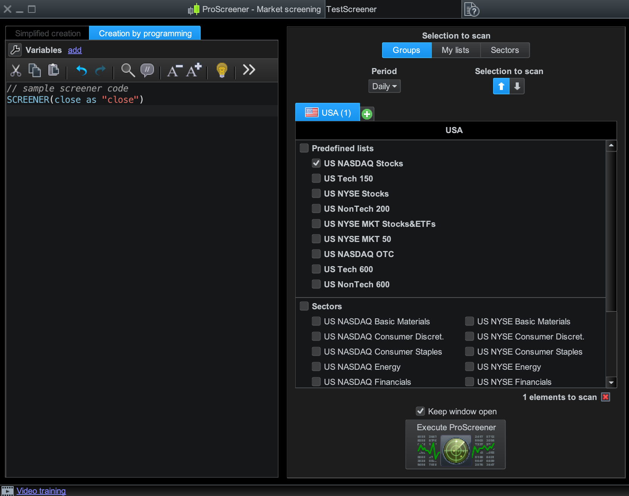The height and width of the screenshot is (496, 629).
Task: Open the Video training link
Action: click(x=41, y=491)
